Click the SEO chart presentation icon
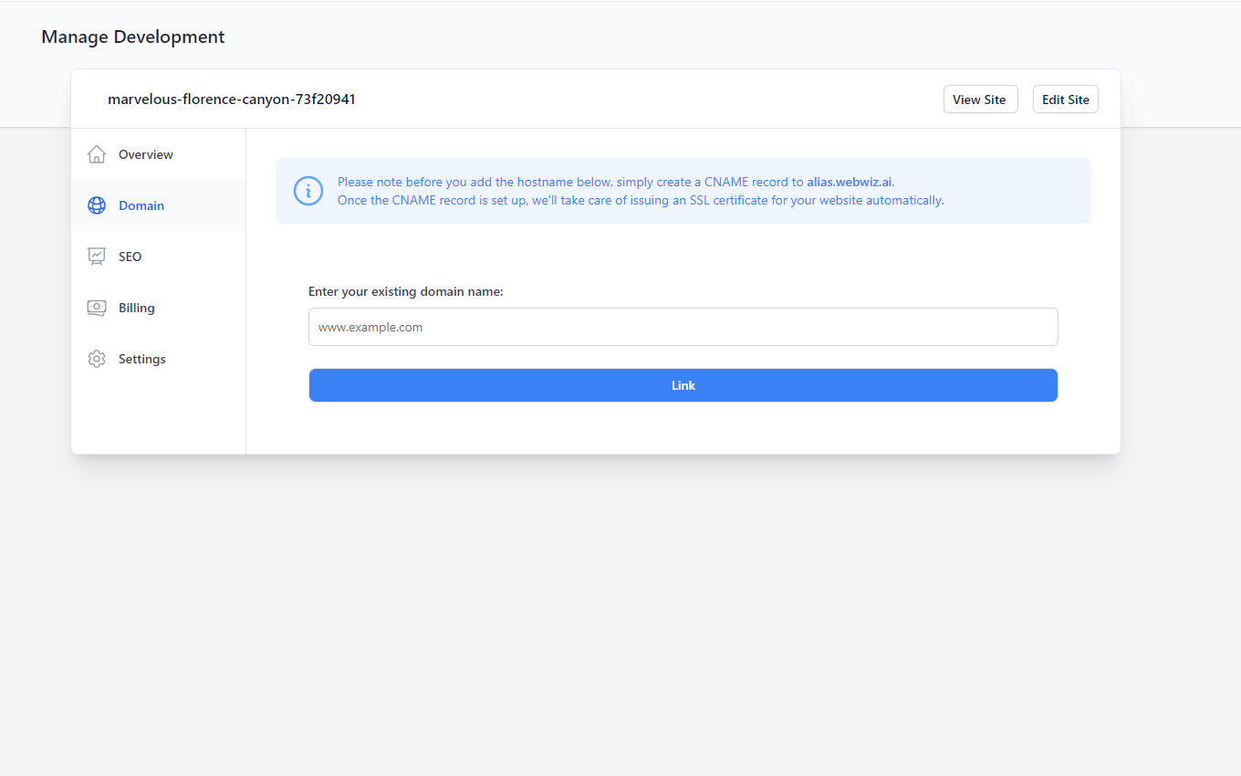The image size is (1241, 776). [97, 257]
